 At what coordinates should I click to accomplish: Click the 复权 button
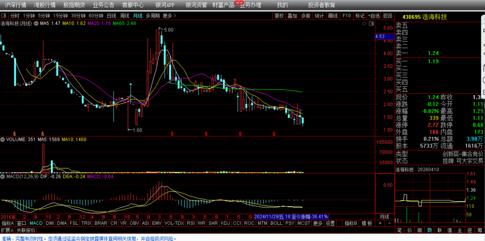tap(279, 16)
